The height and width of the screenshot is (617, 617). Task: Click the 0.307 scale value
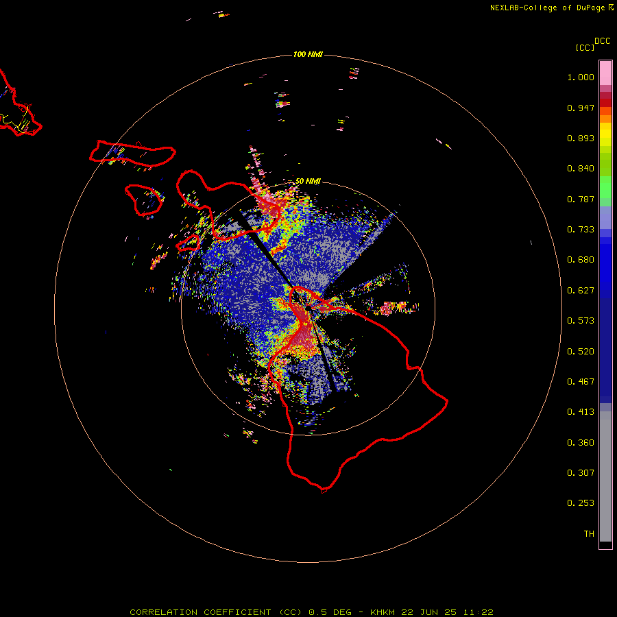pos(581,473)
